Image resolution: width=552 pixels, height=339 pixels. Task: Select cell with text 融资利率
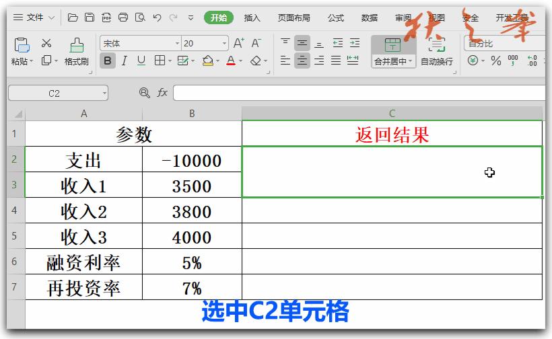[83, 262]
